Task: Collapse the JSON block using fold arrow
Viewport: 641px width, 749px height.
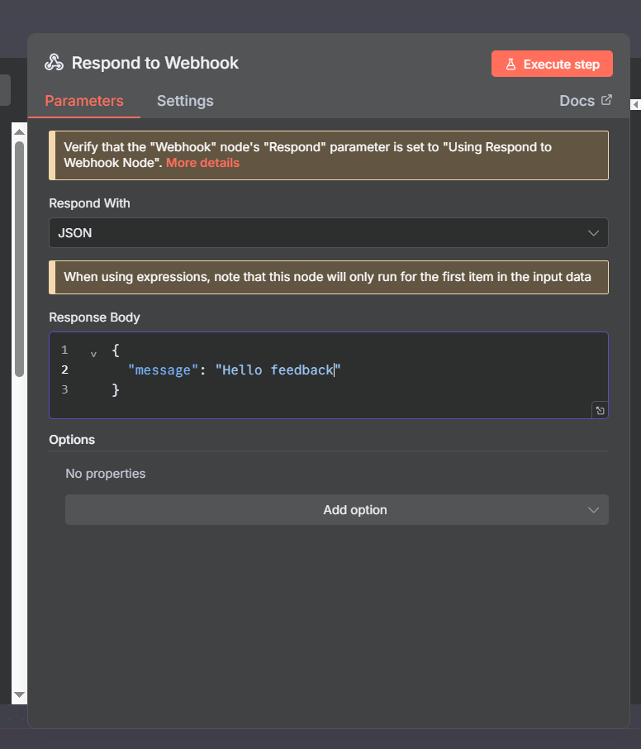Action: tap(93, 353)
